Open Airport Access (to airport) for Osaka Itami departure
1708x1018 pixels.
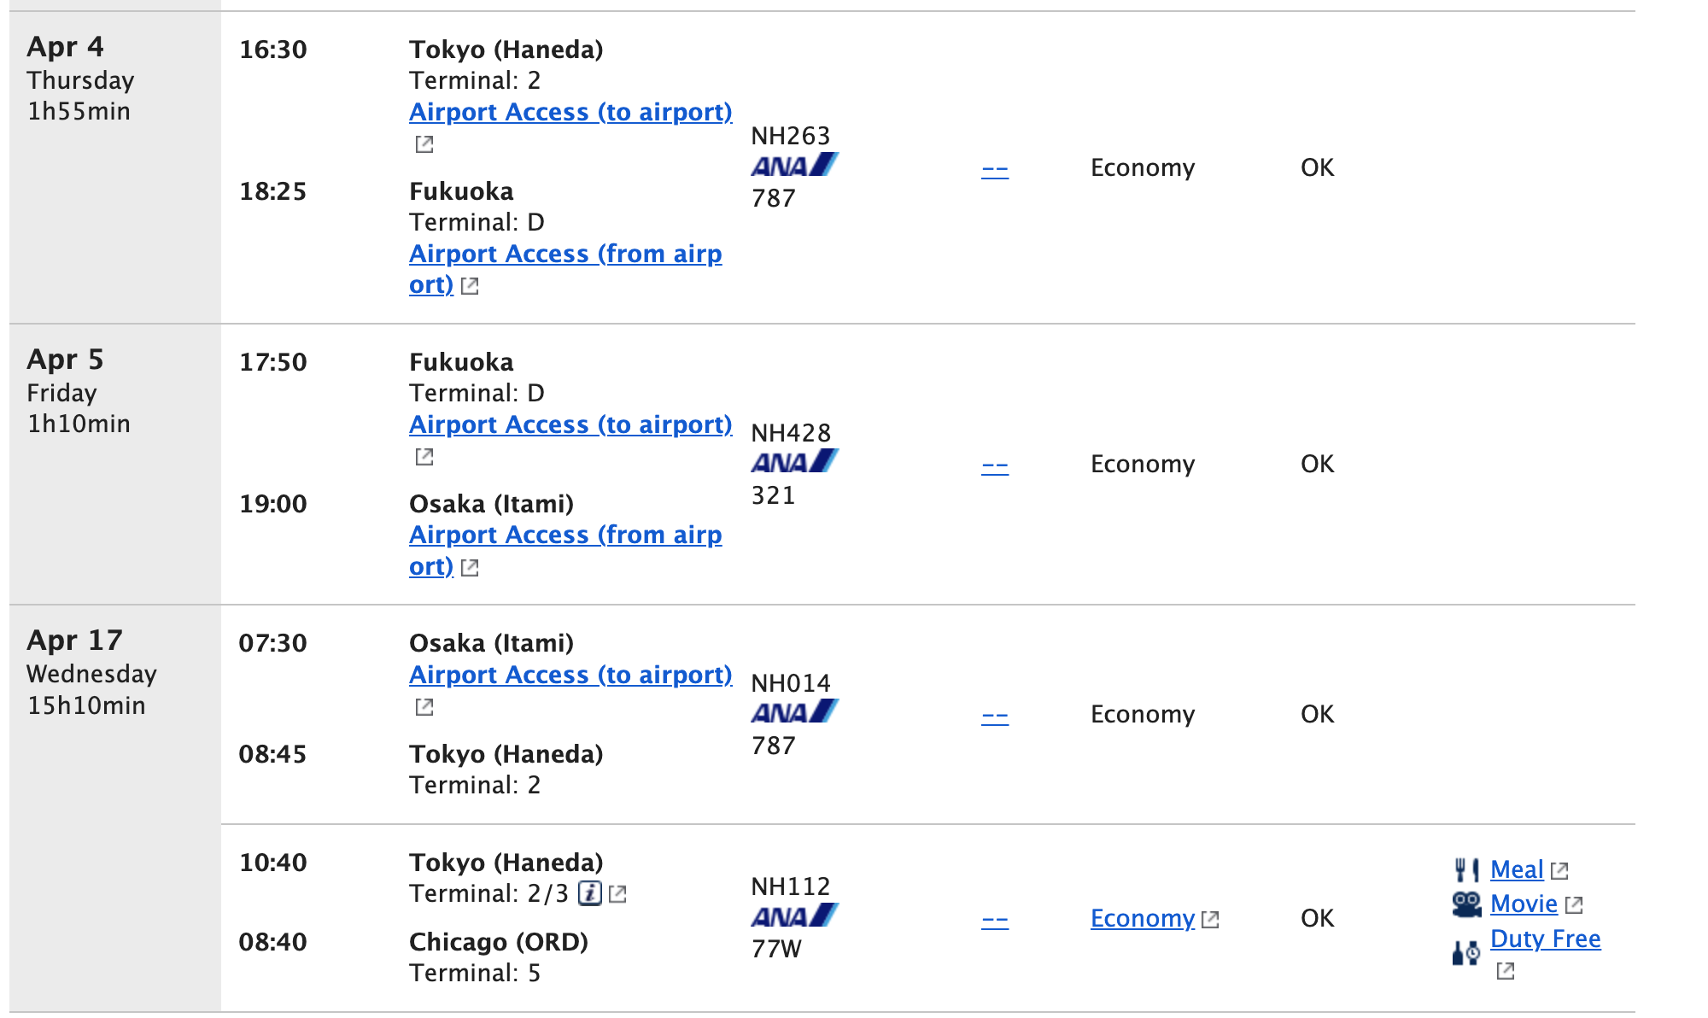[x=570, y=675]
